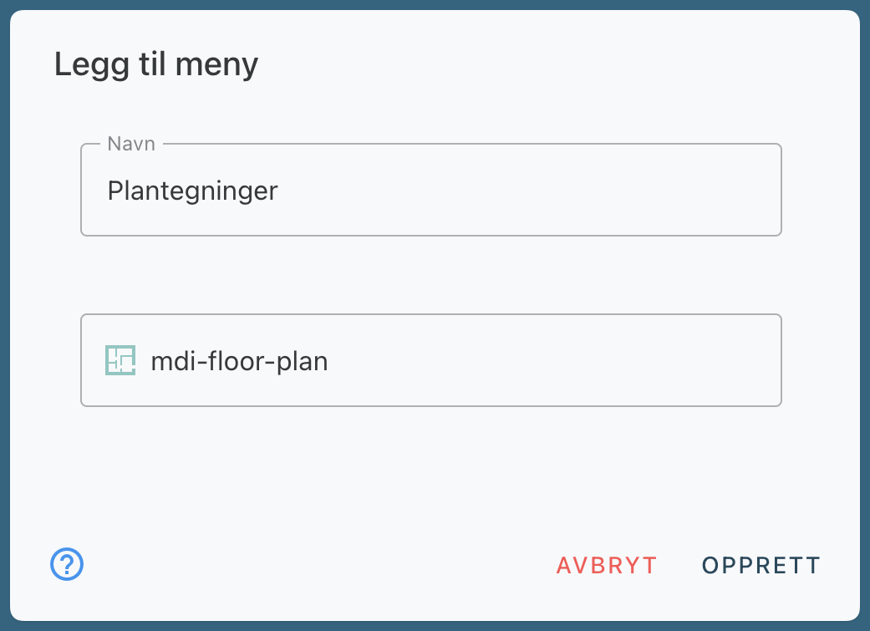Cancel the dialog using red AVBRYT text

coord(607,566)
